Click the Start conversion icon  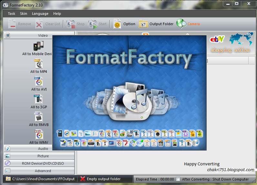click(92, 24)
